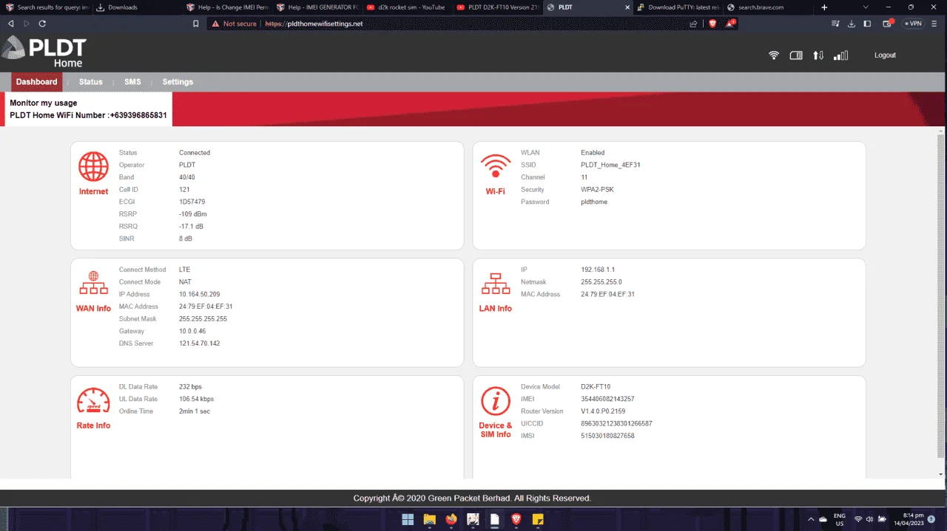Viewport: 947px width, 531px height.
Task: Click the Online Time value 2min 1 sec
Action: [195, 411]
